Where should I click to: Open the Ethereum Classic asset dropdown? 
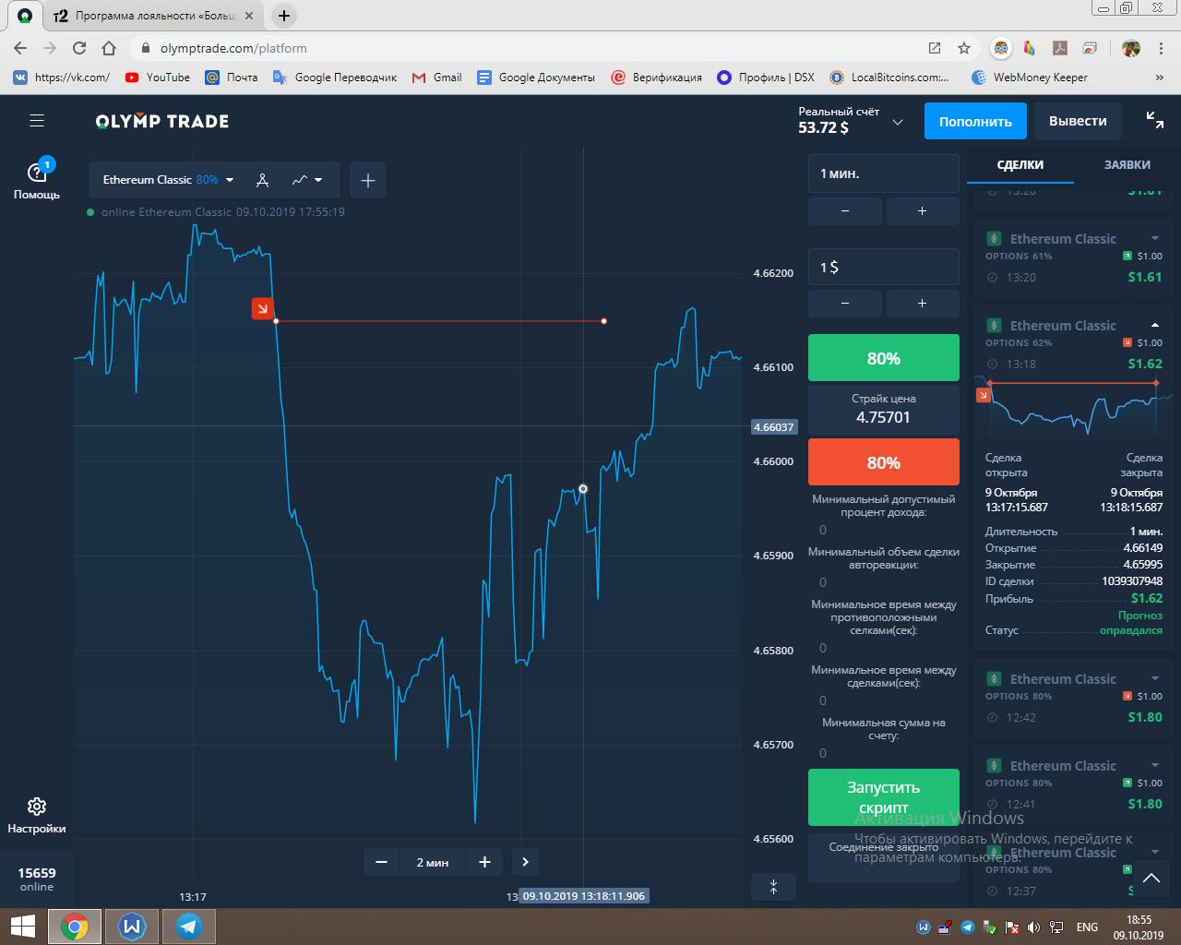[168, 180]
